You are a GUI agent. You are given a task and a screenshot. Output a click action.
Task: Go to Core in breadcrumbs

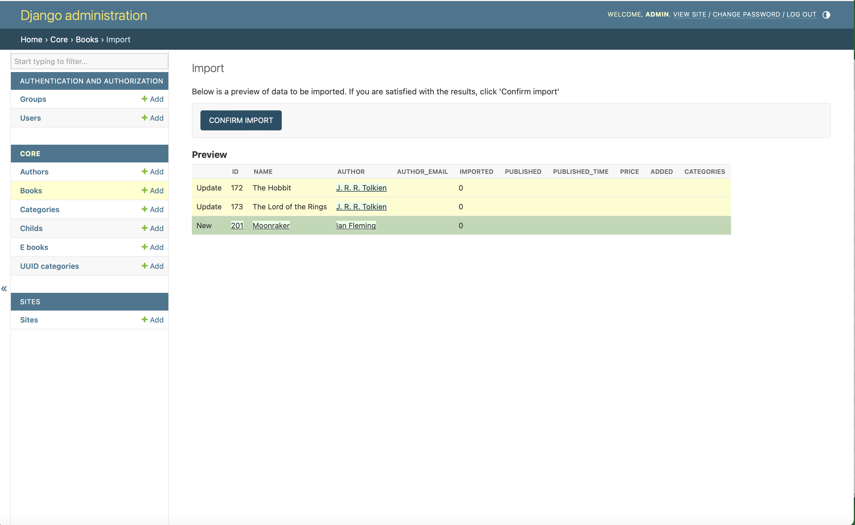pyautogui.click(x=59, y=39)
